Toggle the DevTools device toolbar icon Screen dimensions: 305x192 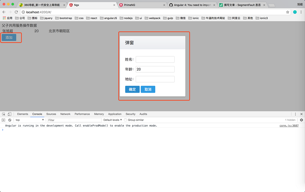coord(9,114)
